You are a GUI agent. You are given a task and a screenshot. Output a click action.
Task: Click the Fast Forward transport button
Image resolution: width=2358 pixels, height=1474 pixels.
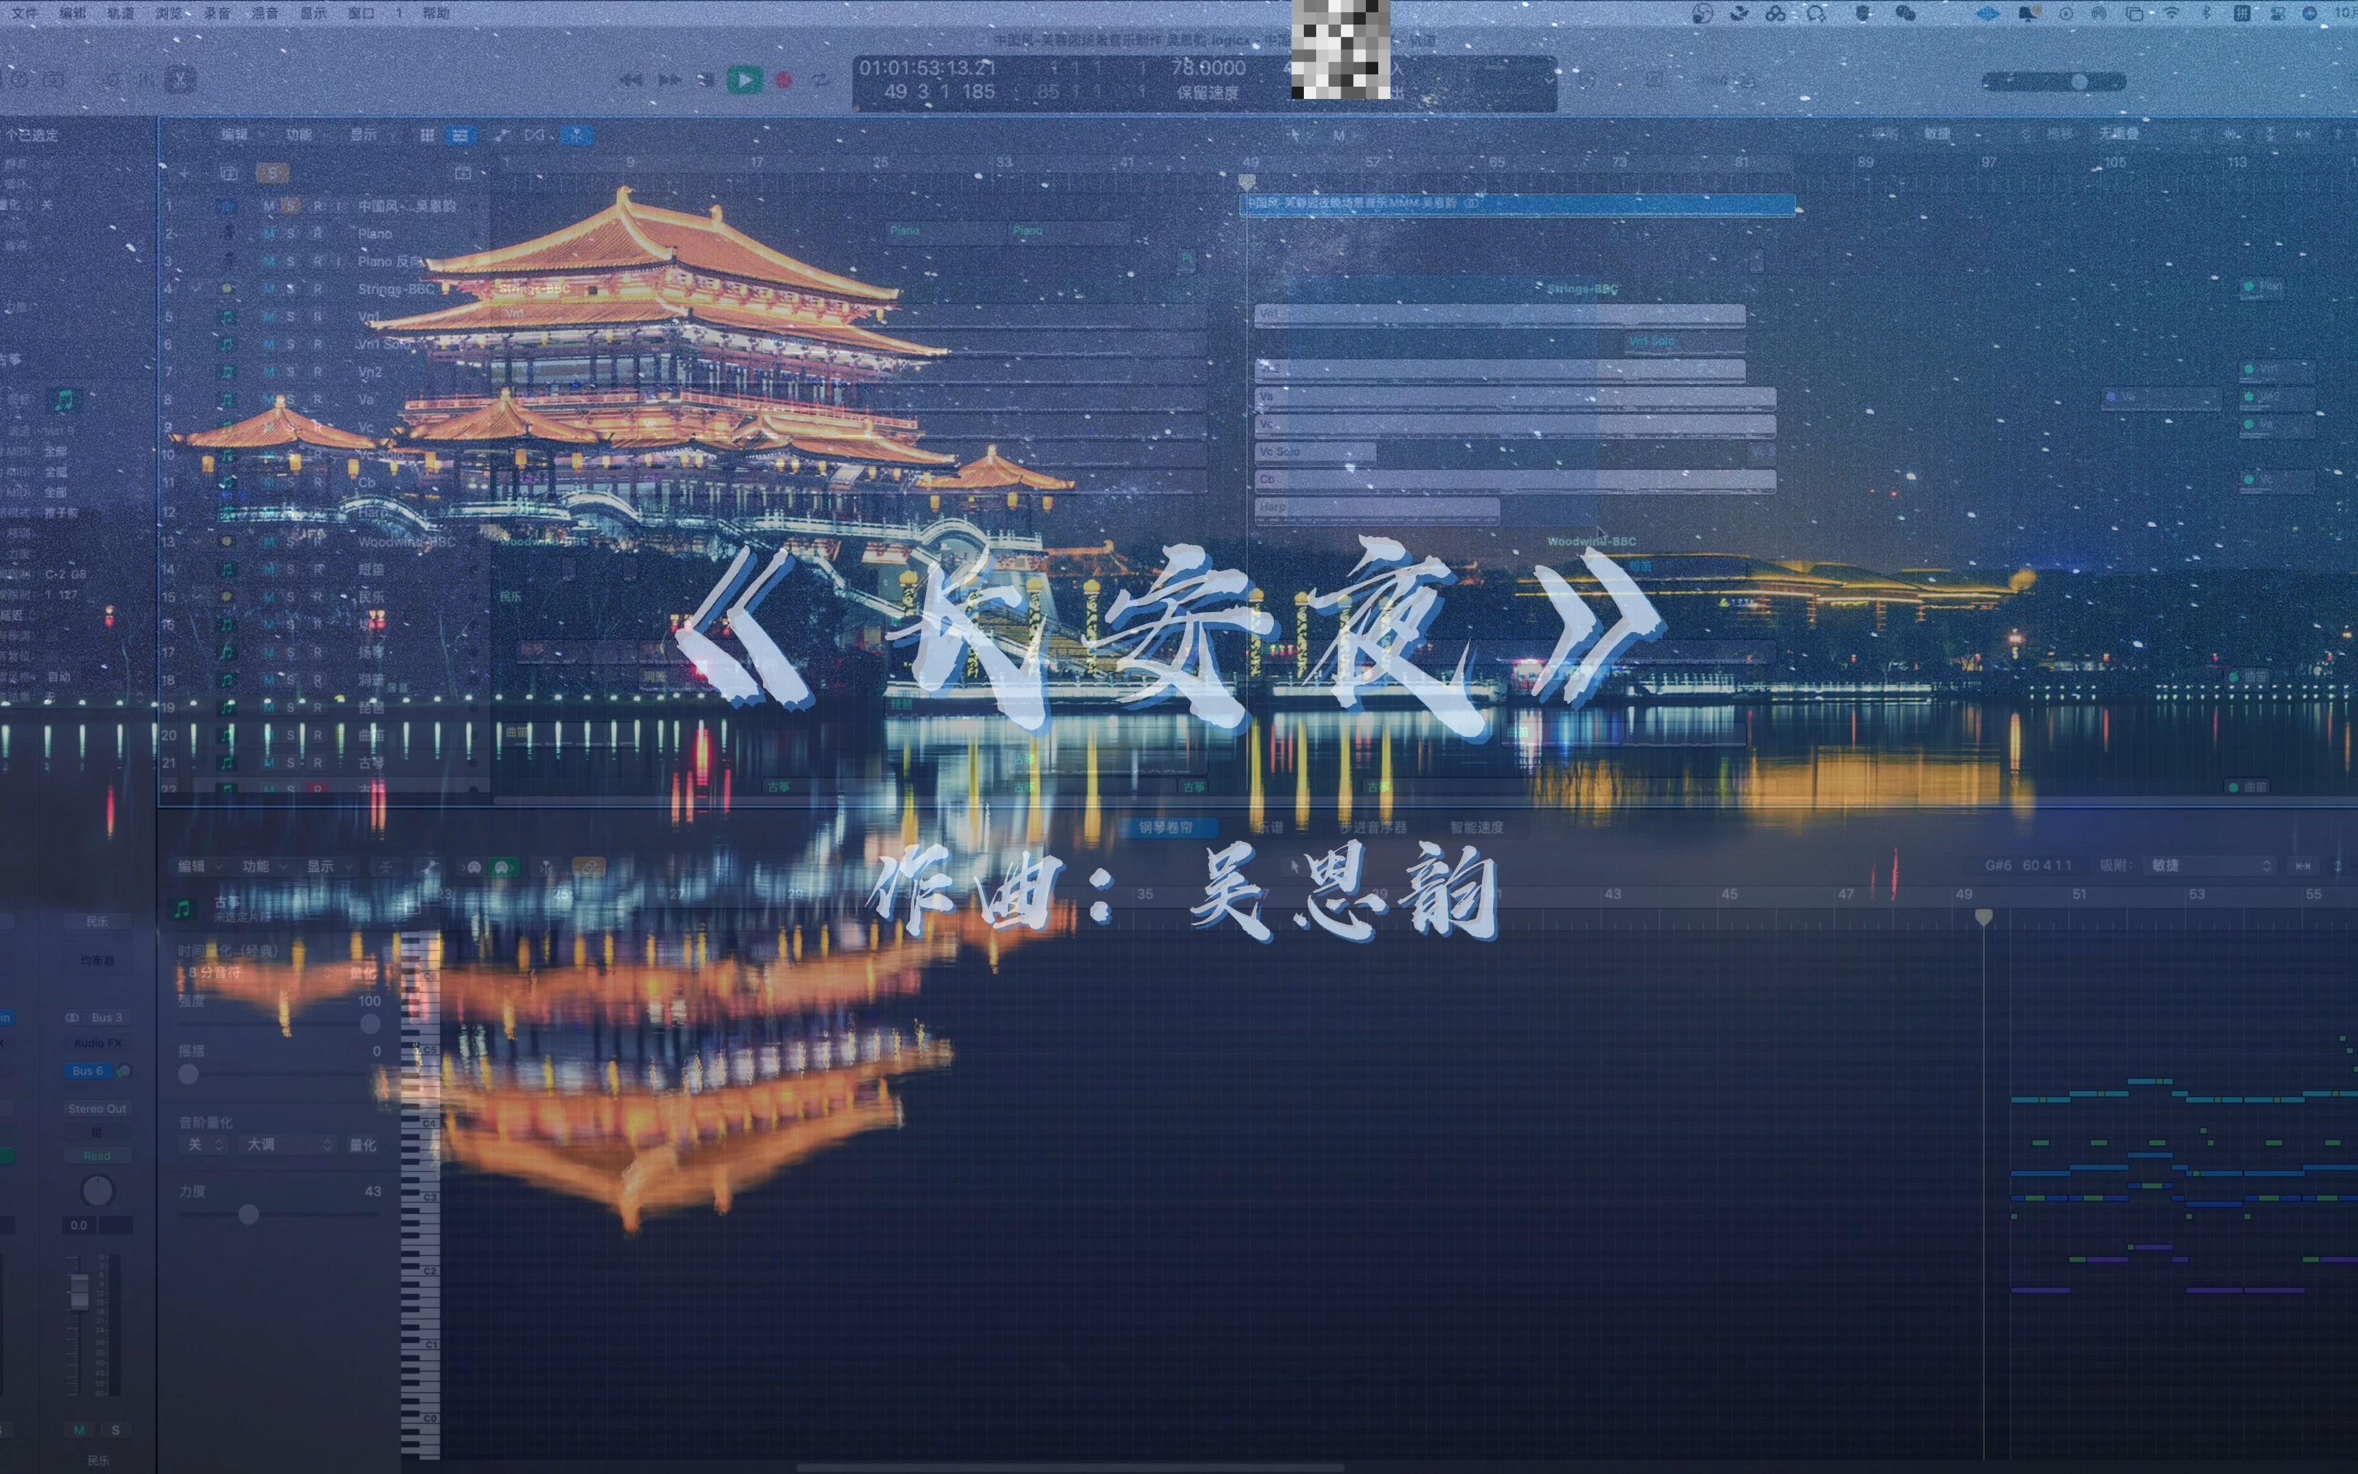(x=669, y=80)
